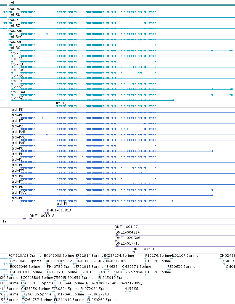The width and height of the screenshot is (235, 304).
Task: Select protein trol-PZ
Action: [x=17, y=126]
